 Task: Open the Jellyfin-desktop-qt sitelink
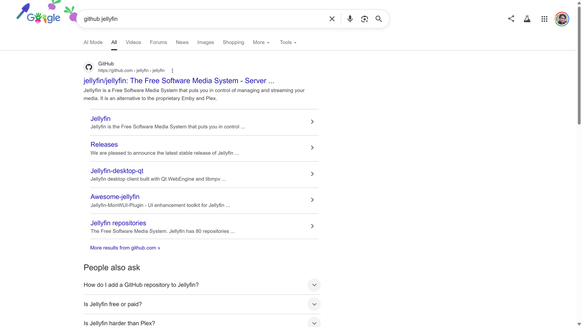117,171
